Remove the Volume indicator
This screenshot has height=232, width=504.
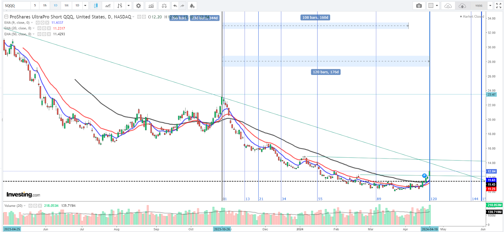40,206
